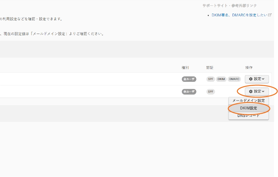Click the サポートサイト・参考外部リンク heading
The height and width of the screenshot is (177, 278).
(229, 6)
